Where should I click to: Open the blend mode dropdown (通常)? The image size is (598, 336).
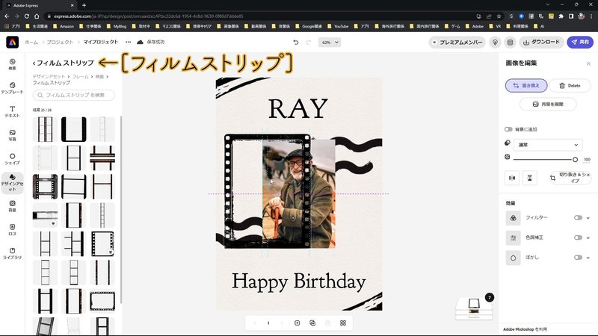[548, 145]
